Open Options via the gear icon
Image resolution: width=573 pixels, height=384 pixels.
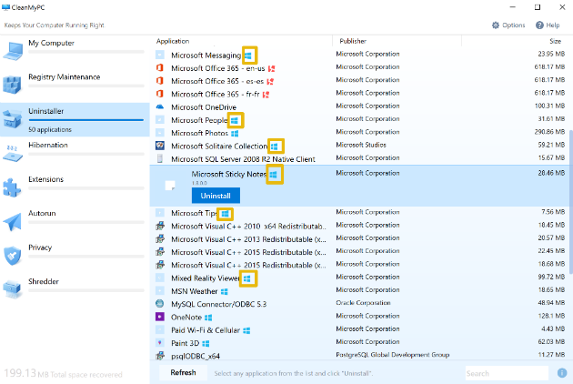[495, 25]
